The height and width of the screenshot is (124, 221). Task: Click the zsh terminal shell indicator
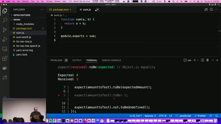tap(188, 60)
